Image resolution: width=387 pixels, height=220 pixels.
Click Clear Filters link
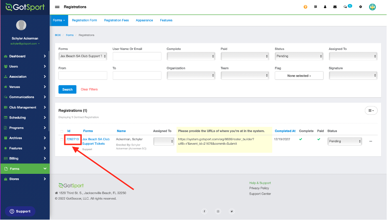(x=89, y=89)
